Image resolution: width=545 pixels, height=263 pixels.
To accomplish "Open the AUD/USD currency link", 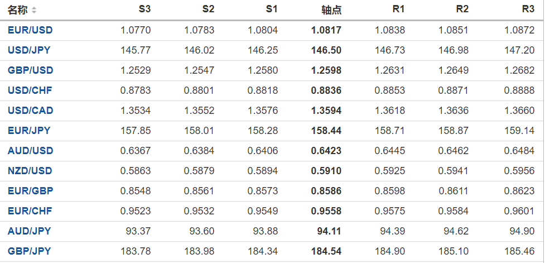I will [x=31, y=151].
